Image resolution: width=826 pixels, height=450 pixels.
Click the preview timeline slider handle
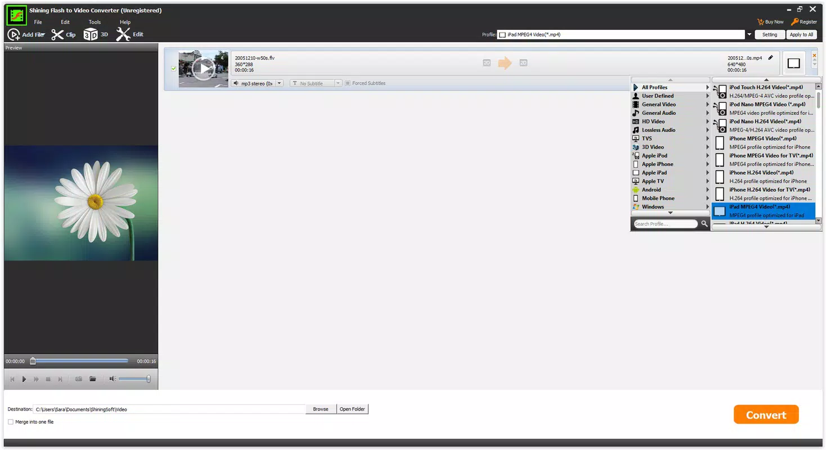tap(33, 361)
